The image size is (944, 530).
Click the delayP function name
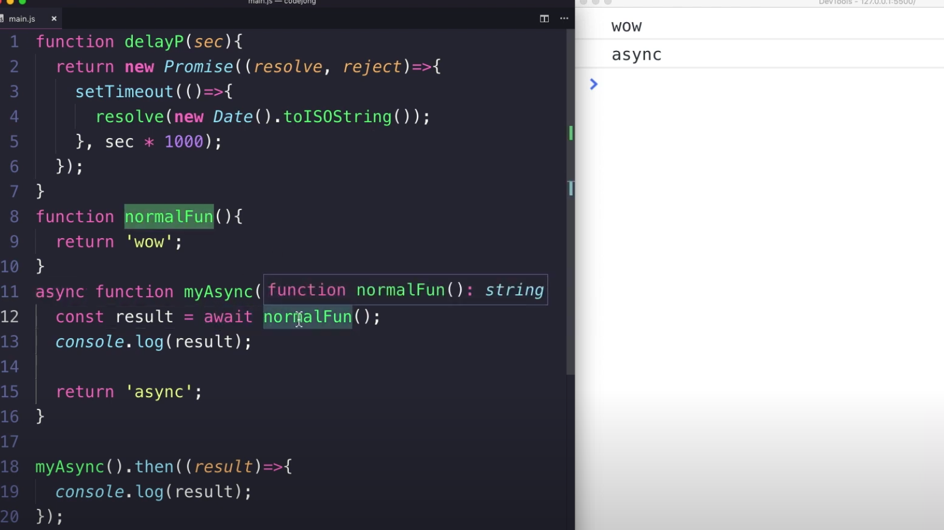pos(154,42)
